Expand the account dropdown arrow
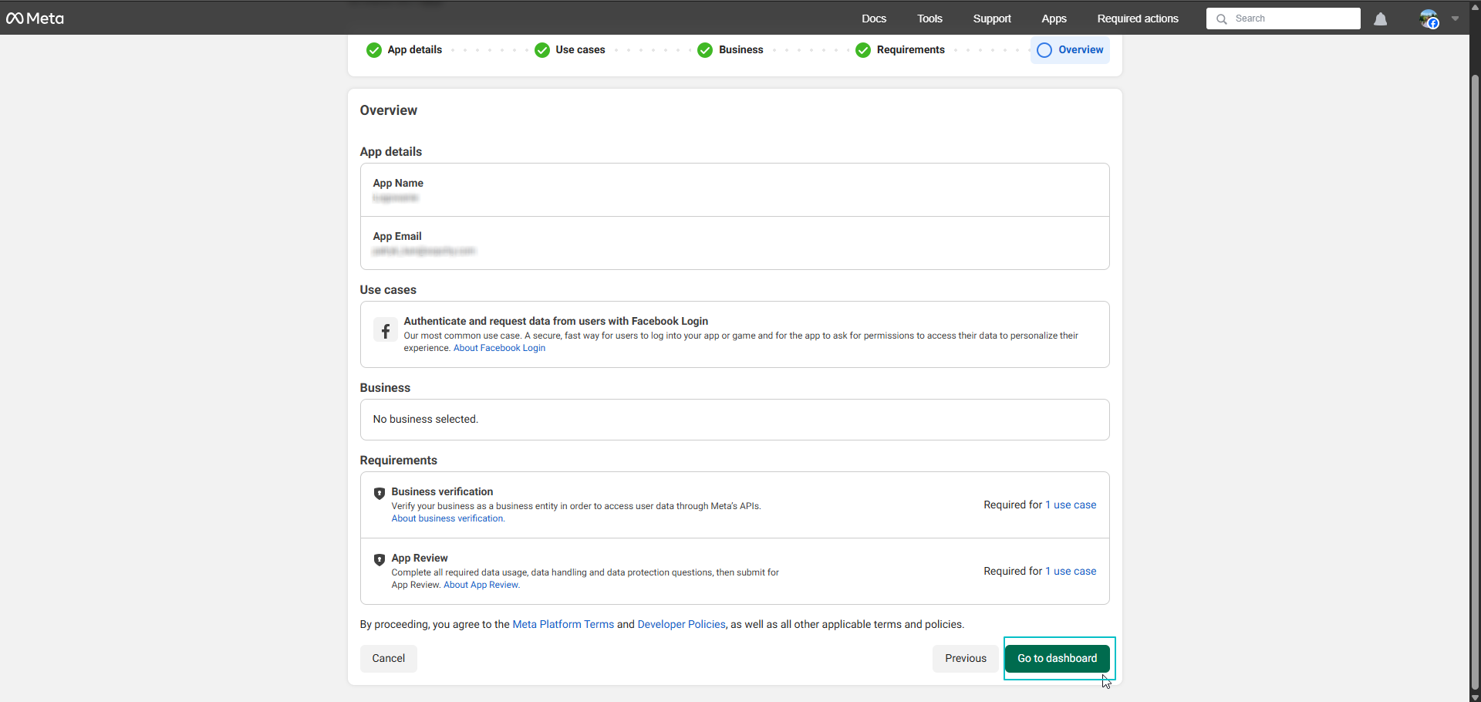The image size is (1481, 702). tap(1455, 19)
